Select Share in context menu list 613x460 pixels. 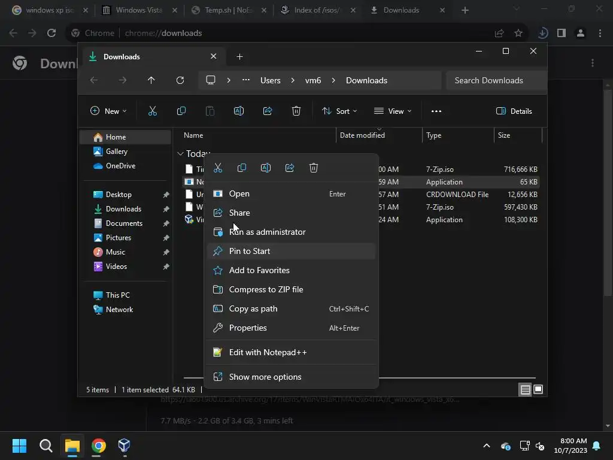point(292,213)
